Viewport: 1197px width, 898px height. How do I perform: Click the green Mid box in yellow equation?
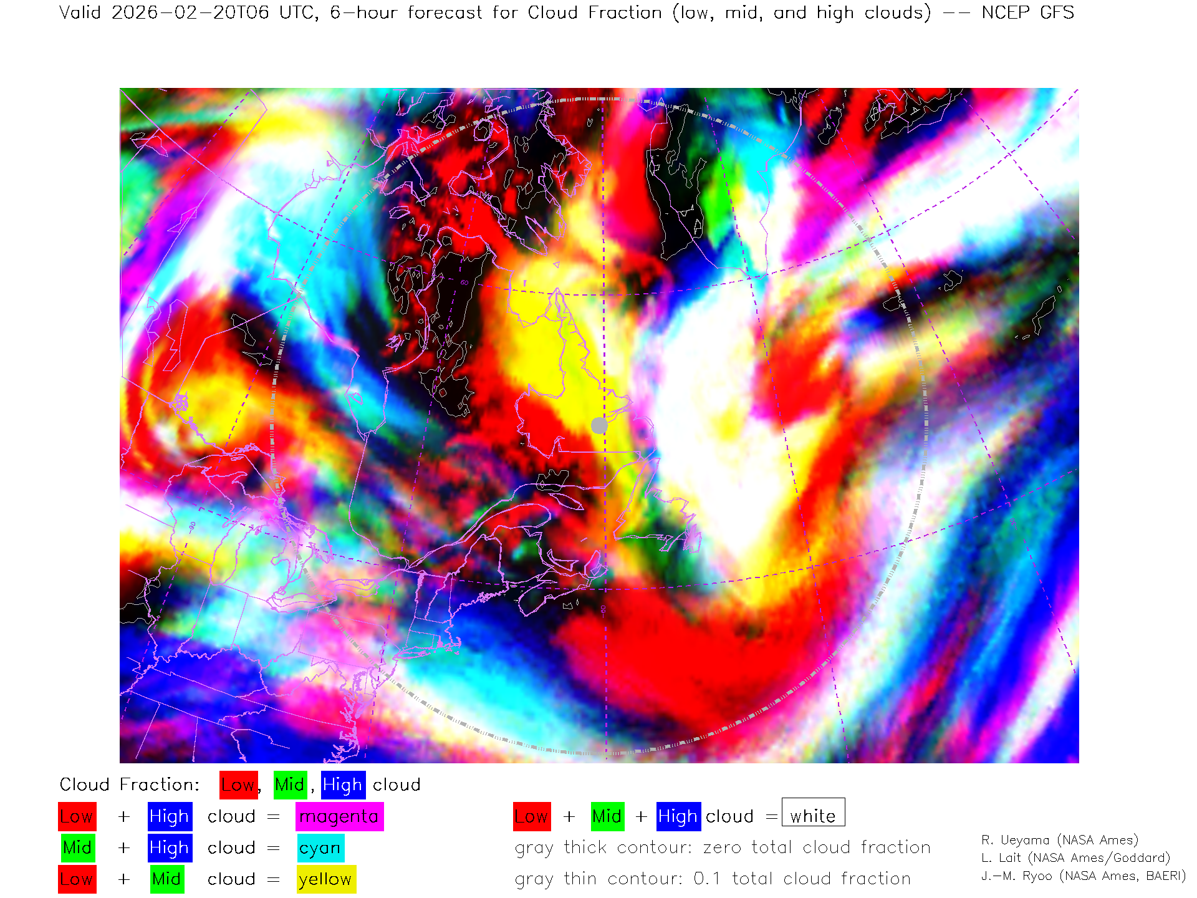pos(166,879)
